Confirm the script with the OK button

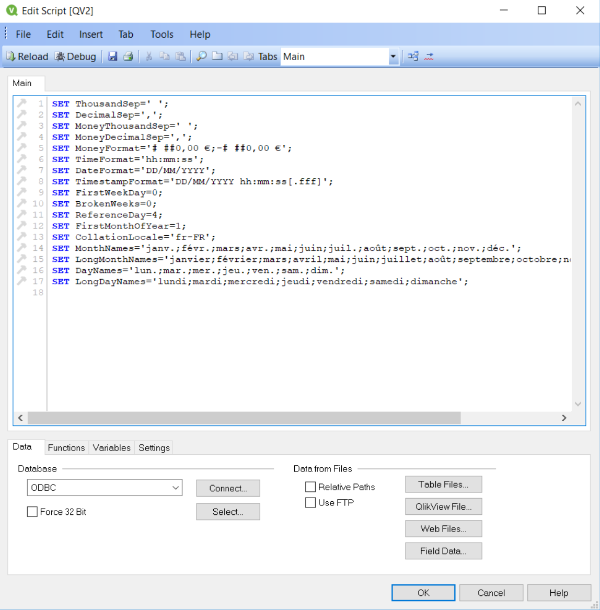click(x=423, y=593)
